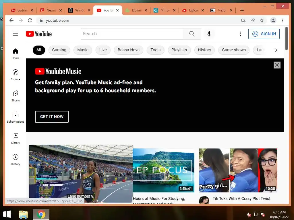The height and width of the screenshot is (220, 294).
Task: Click the search magnifier button
Action: [192, 34]
